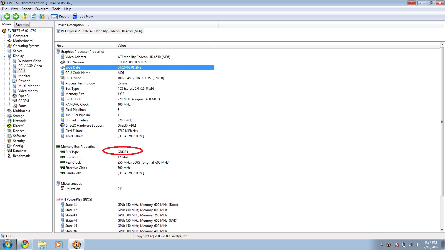
Task: Open the Help menu
Action: tap(68, 9)
